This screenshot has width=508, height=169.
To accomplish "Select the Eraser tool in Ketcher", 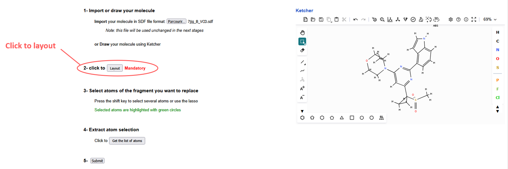I will (302, 50).
